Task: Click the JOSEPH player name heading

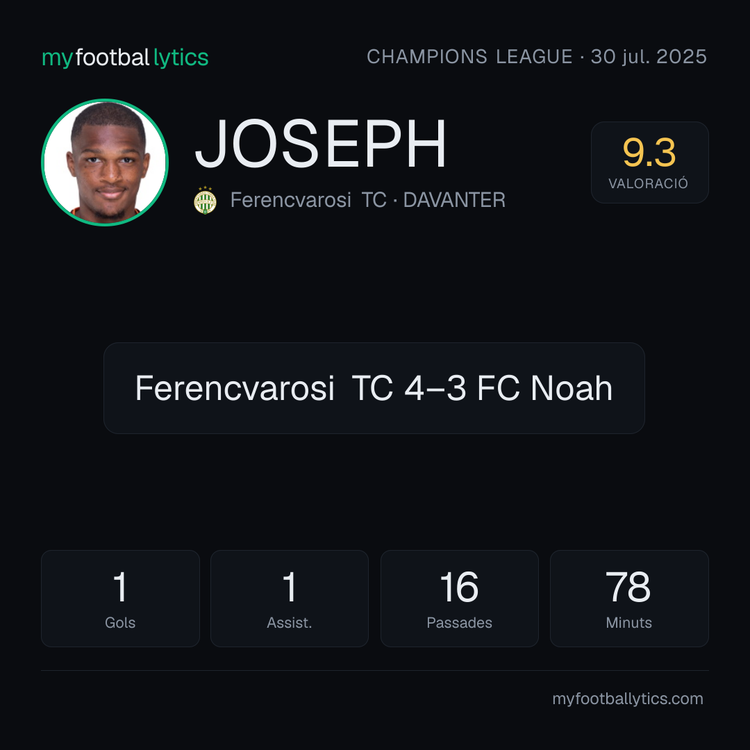Action: click(x=320, y=144)
